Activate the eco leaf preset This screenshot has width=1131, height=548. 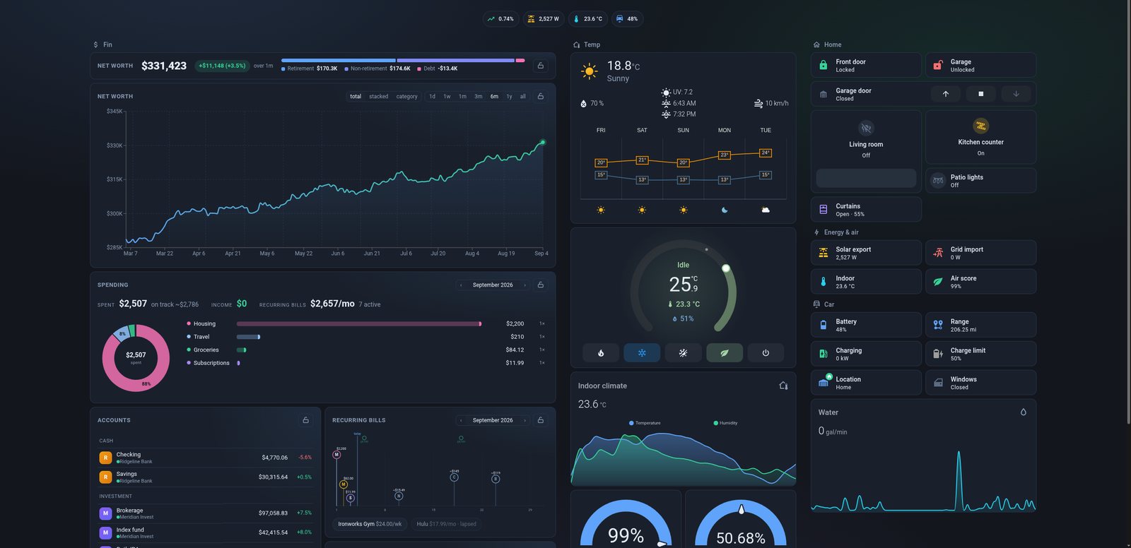pyautogui.click(x=725, y=352)
